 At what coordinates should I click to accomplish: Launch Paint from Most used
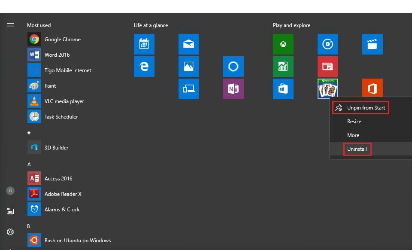coord(42,86)
